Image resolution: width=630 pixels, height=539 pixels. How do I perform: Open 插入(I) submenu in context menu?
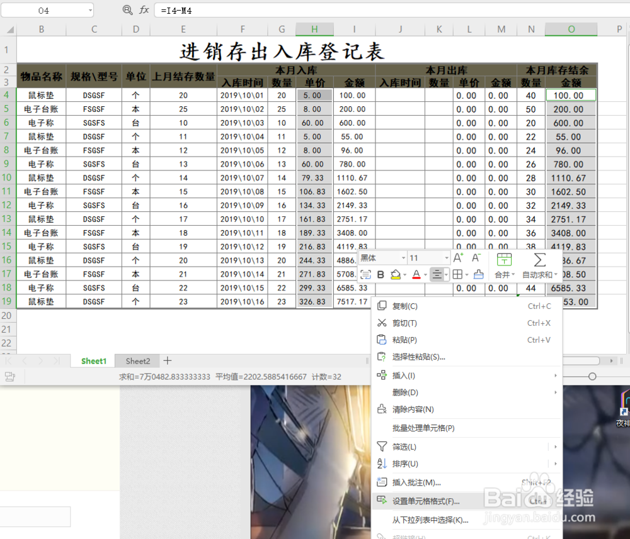pyautogui.click(x=466, y=375)
